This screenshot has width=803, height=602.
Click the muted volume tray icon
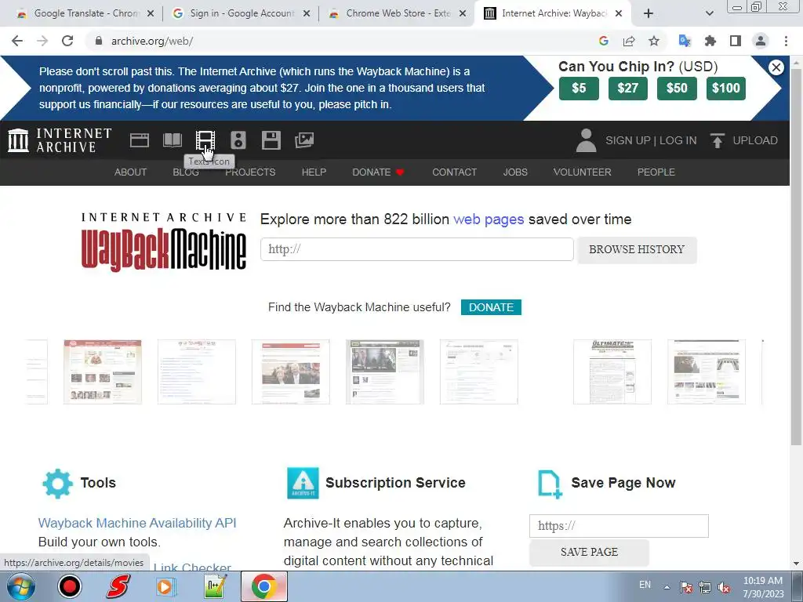[x=724, y=588]
